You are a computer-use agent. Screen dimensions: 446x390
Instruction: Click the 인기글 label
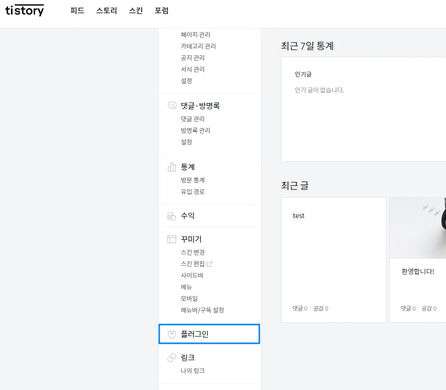coord(303,74)
